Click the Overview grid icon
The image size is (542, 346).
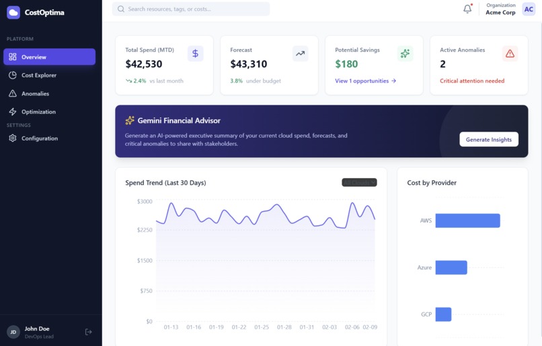click(13, 56)
